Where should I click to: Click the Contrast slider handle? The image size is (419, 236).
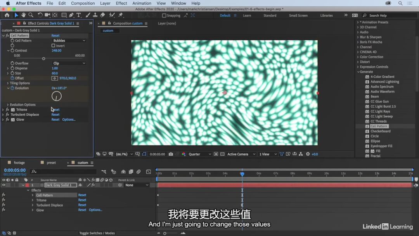(43, 59)
